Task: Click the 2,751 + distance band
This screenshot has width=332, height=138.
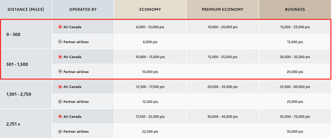Action: click(x=13, y=124)
